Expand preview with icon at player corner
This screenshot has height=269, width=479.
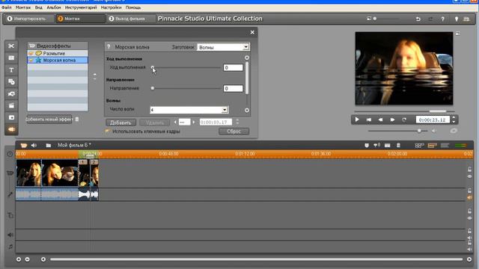457,33
